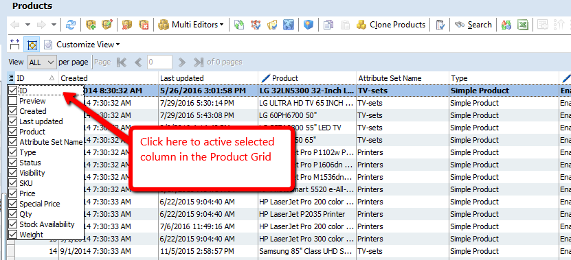Sort by the Created column header

109,78
